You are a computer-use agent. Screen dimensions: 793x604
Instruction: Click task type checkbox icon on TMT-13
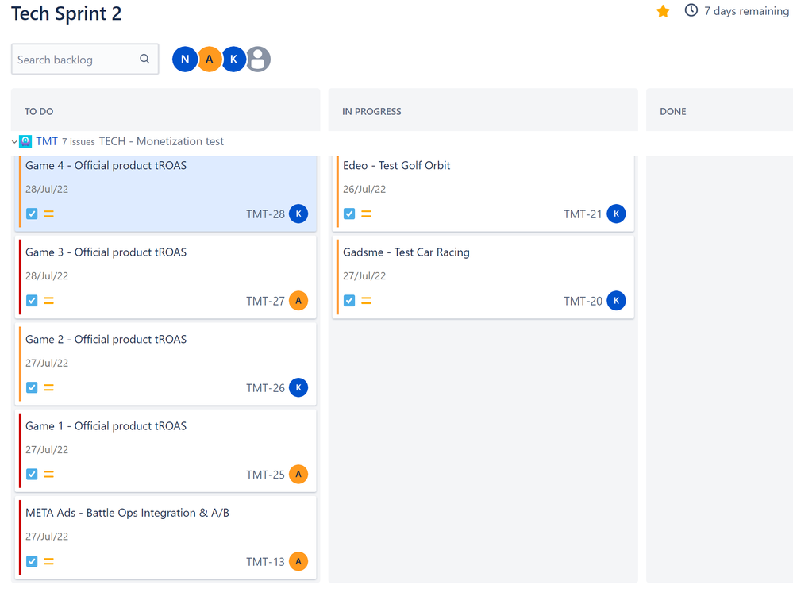32,561
